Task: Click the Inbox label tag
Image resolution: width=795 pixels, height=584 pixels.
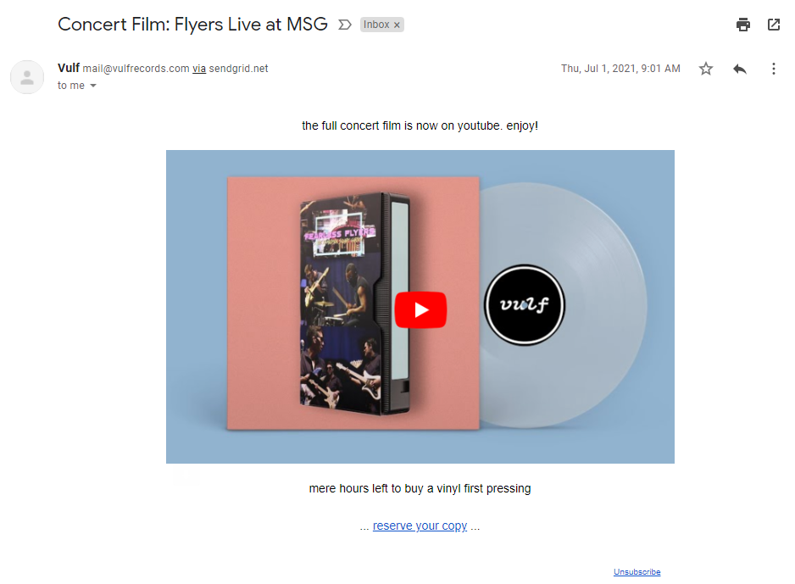Action: [x=376, y=25]
